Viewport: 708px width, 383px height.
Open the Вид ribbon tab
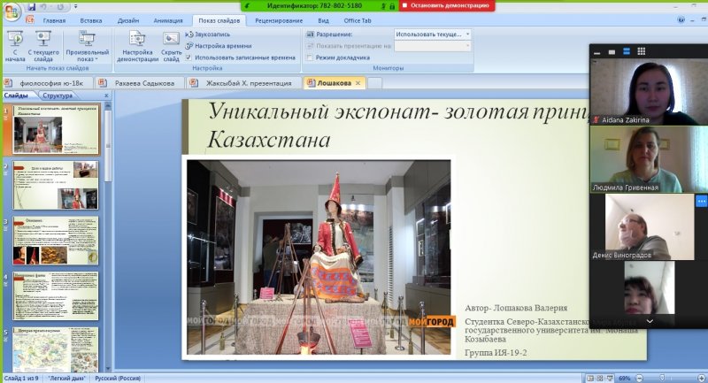tap(323, 20)
